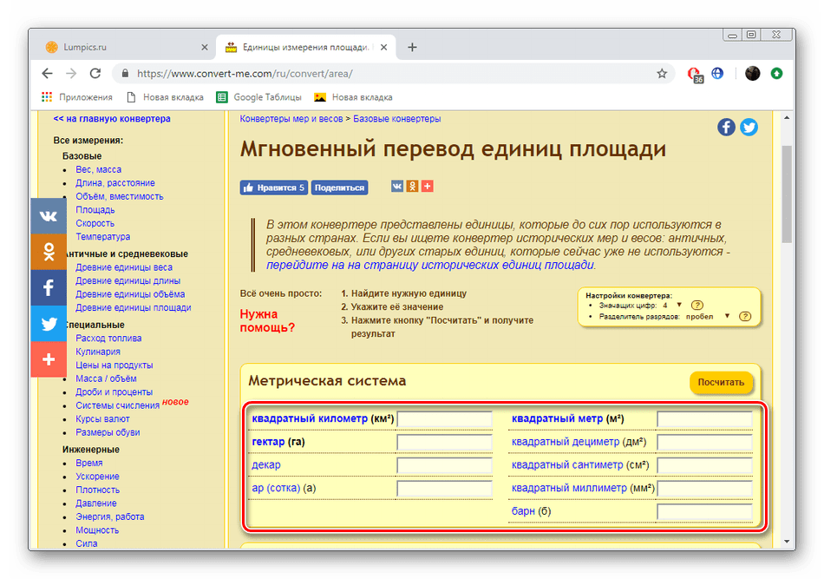
Task: Share via header Twitter round icon
Action: click(749, 128)
